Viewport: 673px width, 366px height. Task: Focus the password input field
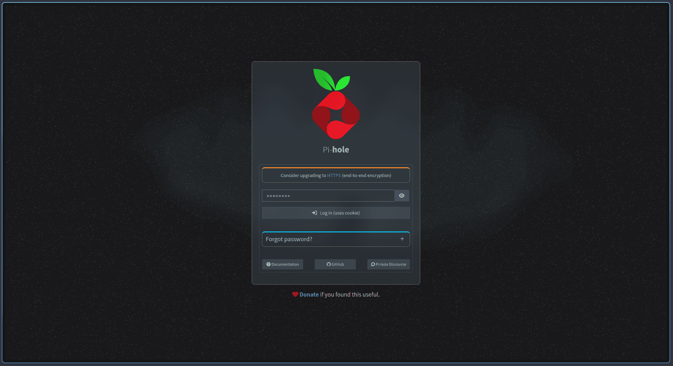tap(328, 196)
